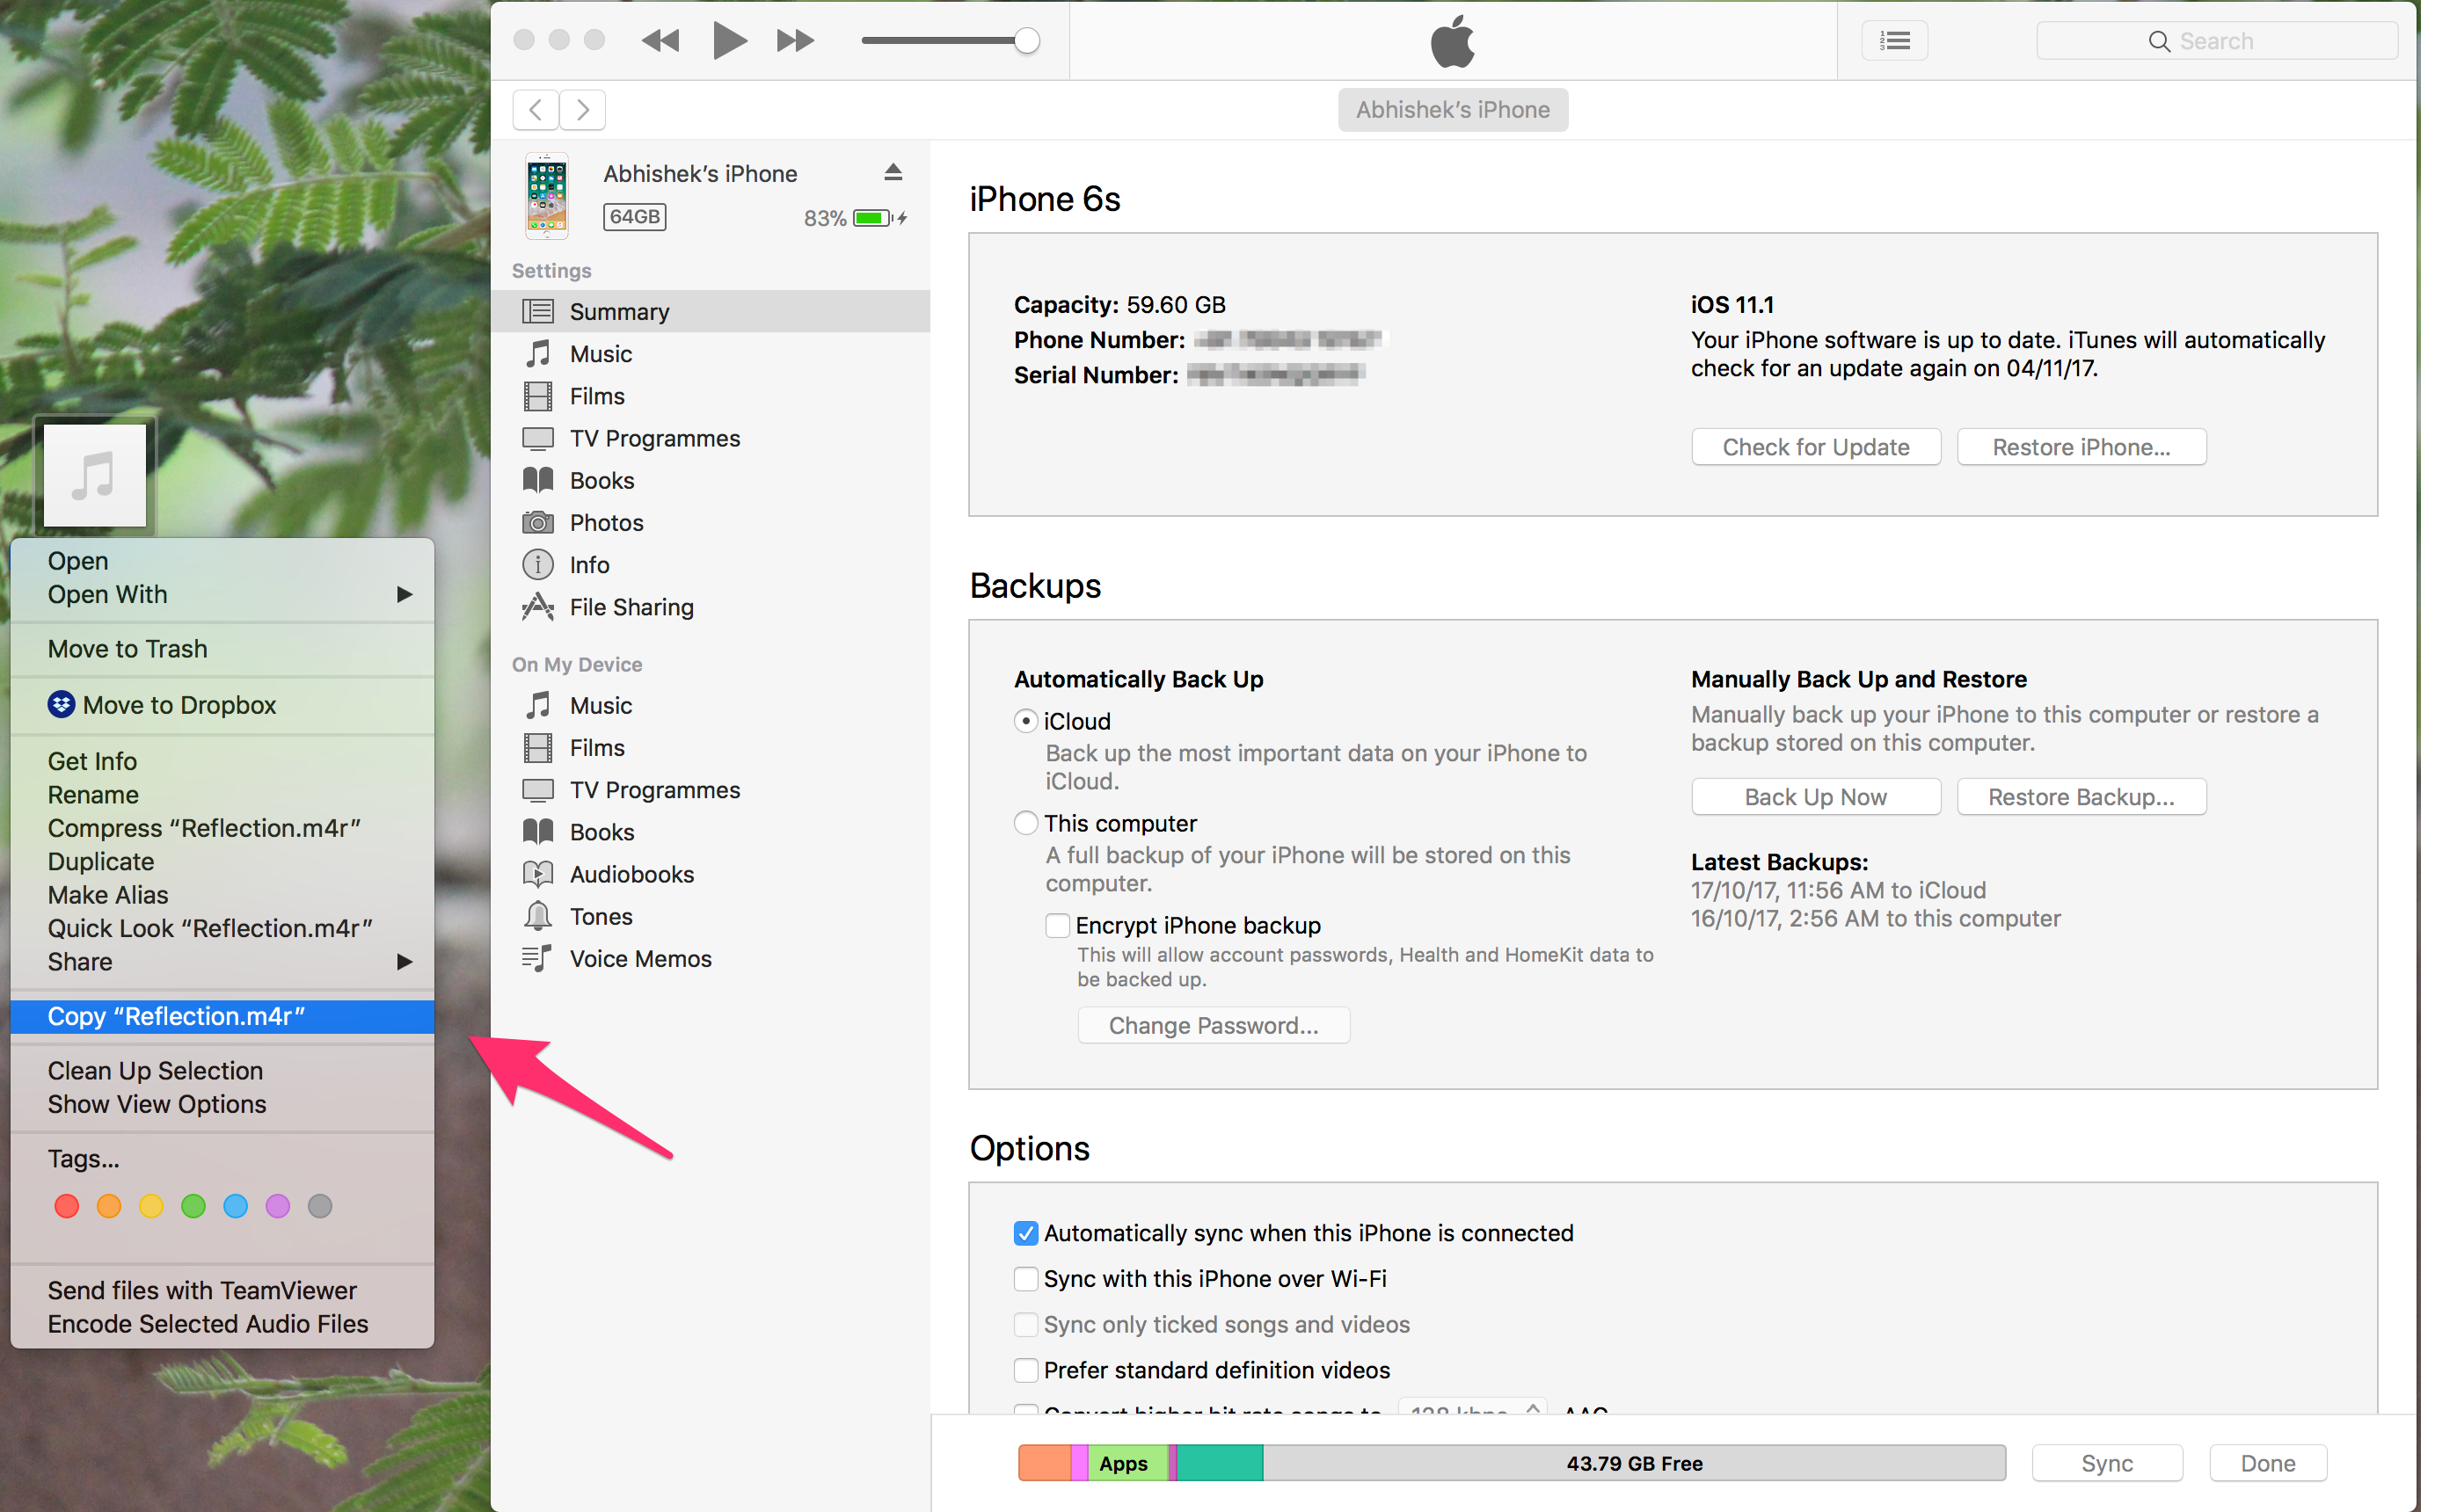Select Summary in the Settings sidebar

(711, 312)
